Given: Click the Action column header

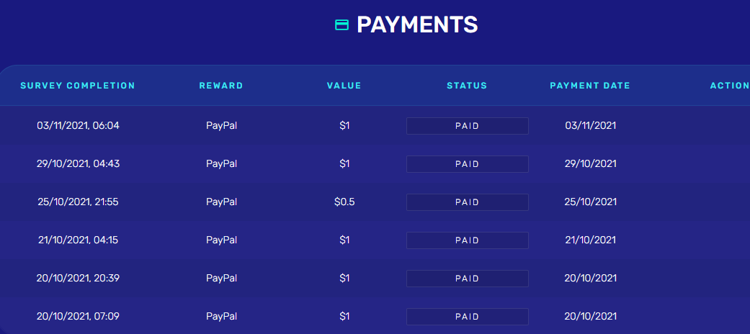Looking at the screenshot, I should 729,86.
